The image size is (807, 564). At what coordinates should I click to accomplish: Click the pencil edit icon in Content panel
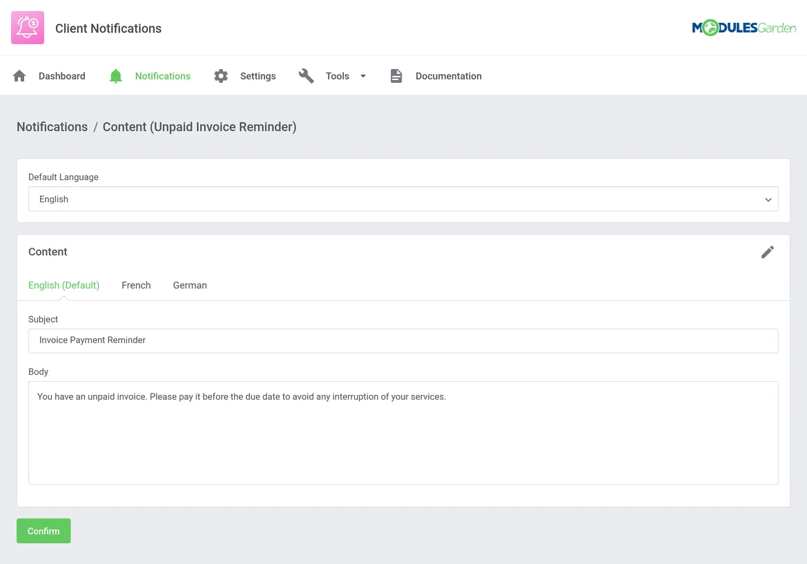[768, 252]
